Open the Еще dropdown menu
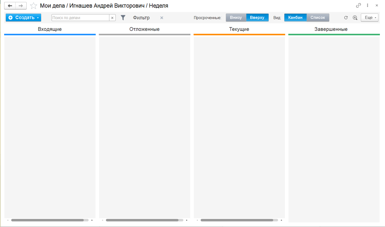This screenshot has width=385, height=227. [370, 18]
